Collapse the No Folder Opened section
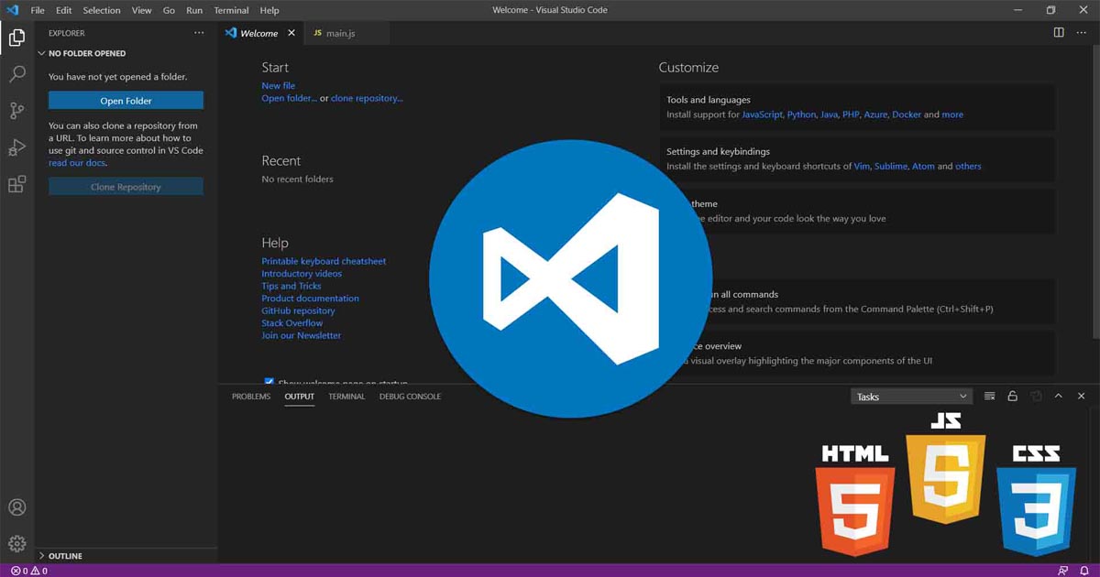This screenshot has width=1100, height=577. coord(126,53)
